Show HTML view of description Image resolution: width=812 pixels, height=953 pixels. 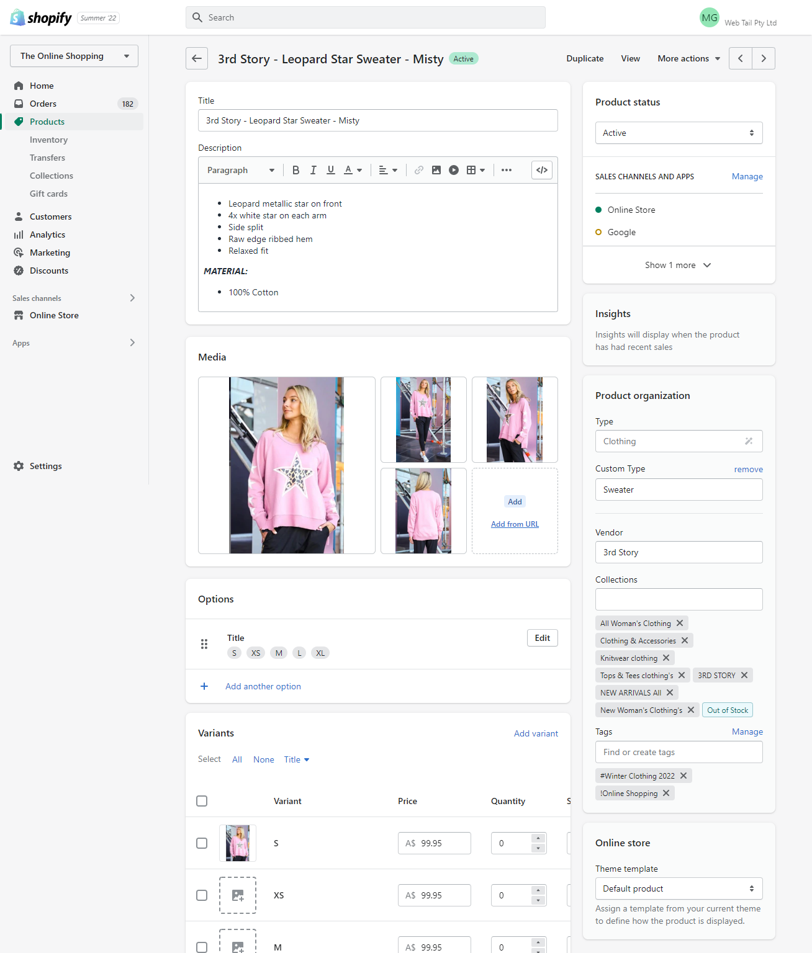point(542,170)
